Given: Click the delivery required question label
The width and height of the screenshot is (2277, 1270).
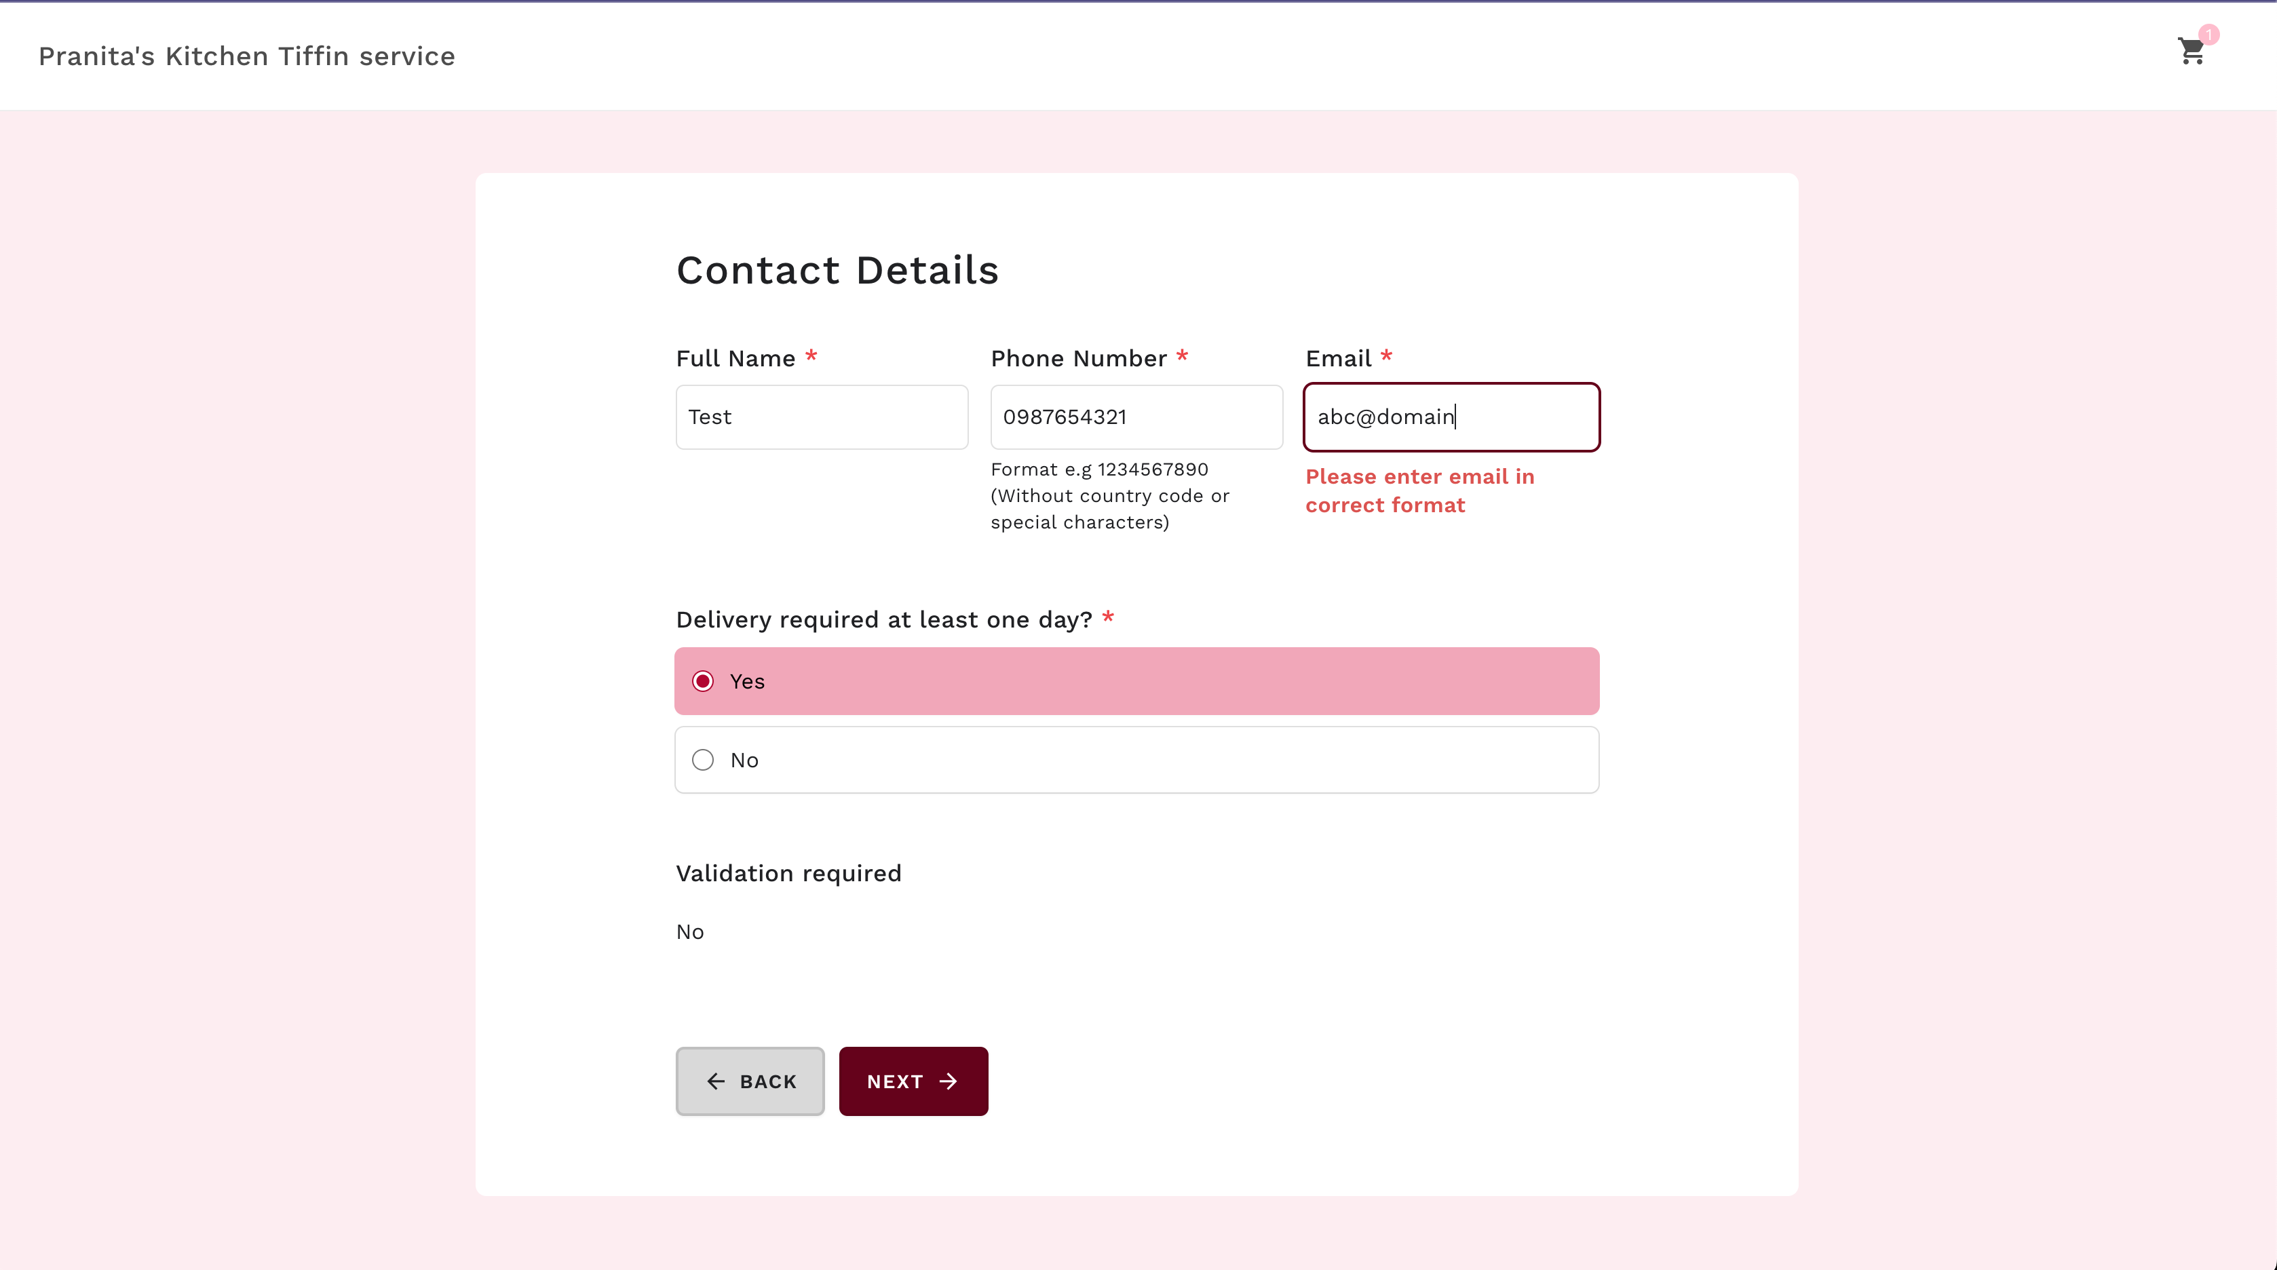Looking at the screenshot, I should (x=884, y=619).
